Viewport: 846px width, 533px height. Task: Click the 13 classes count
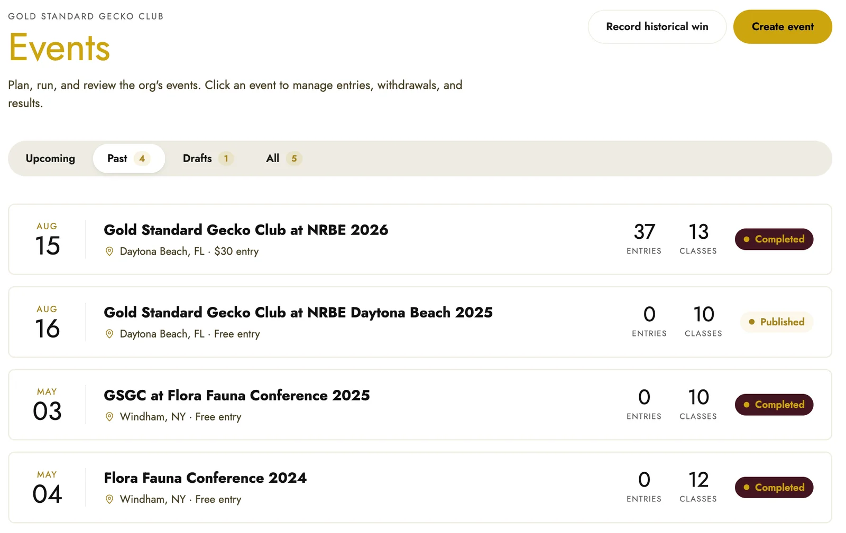coord(698,239)
